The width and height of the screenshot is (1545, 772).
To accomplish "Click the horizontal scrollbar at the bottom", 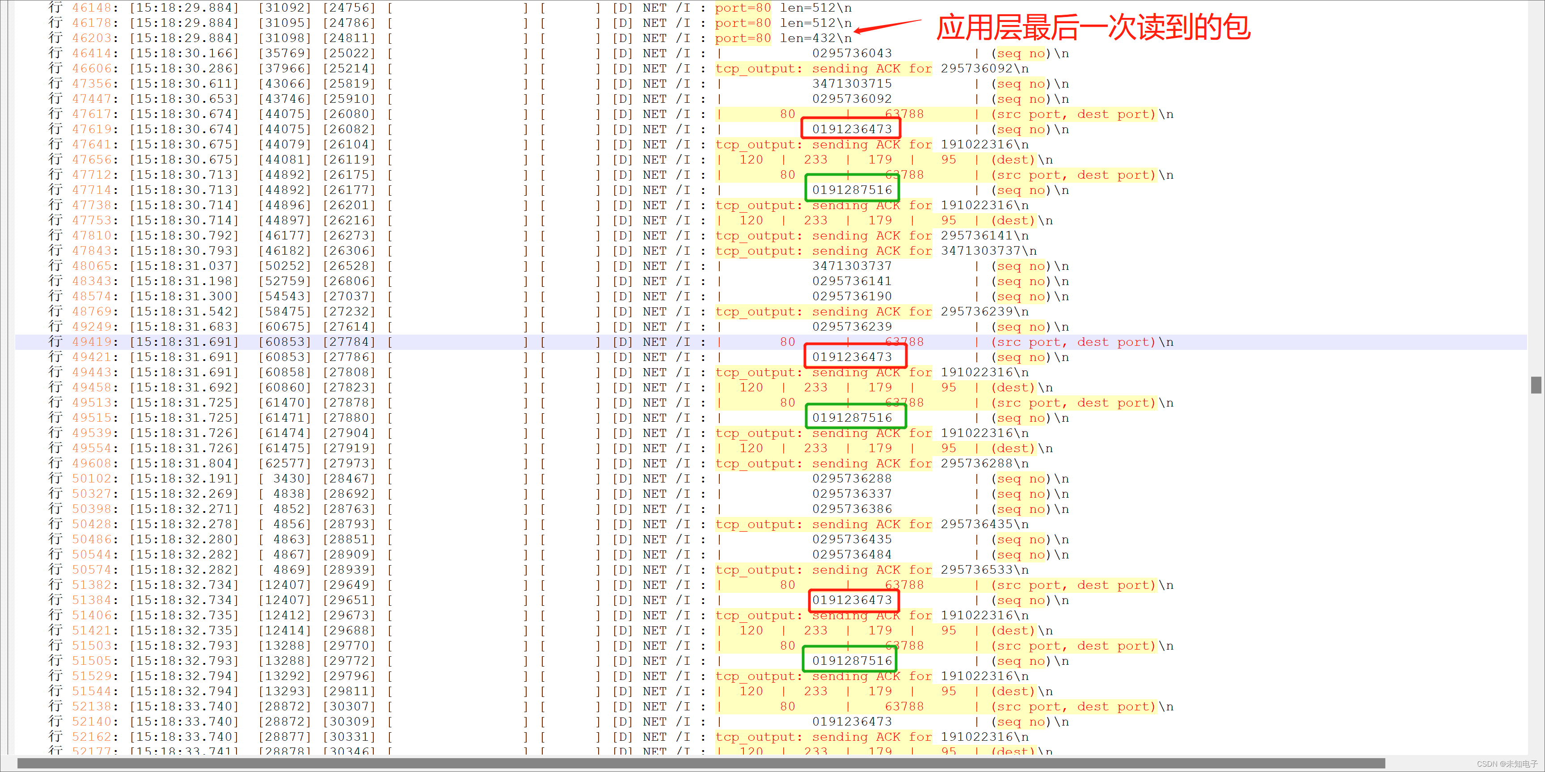I will pyautogui.click(x=701, y=763).
